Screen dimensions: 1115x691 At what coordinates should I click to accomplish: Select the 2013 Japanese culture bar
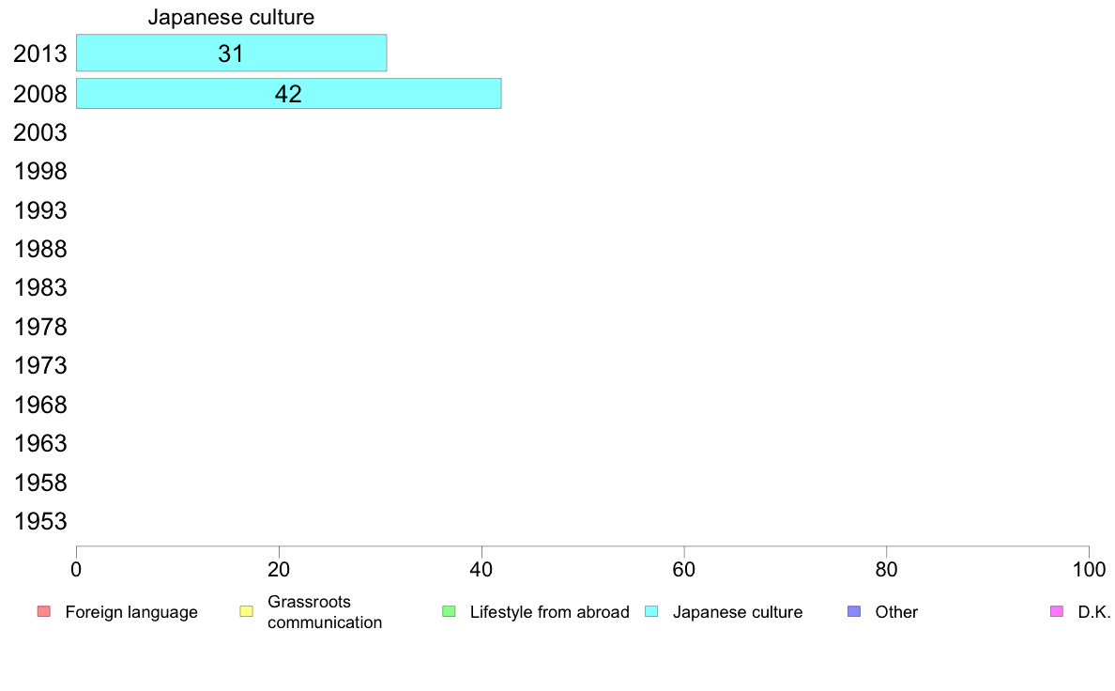[x=231, y=53]
